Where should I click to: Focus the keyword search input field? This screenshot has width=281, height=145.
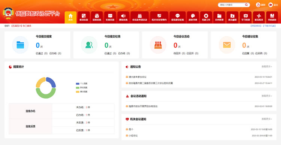(x=232, y=5)
